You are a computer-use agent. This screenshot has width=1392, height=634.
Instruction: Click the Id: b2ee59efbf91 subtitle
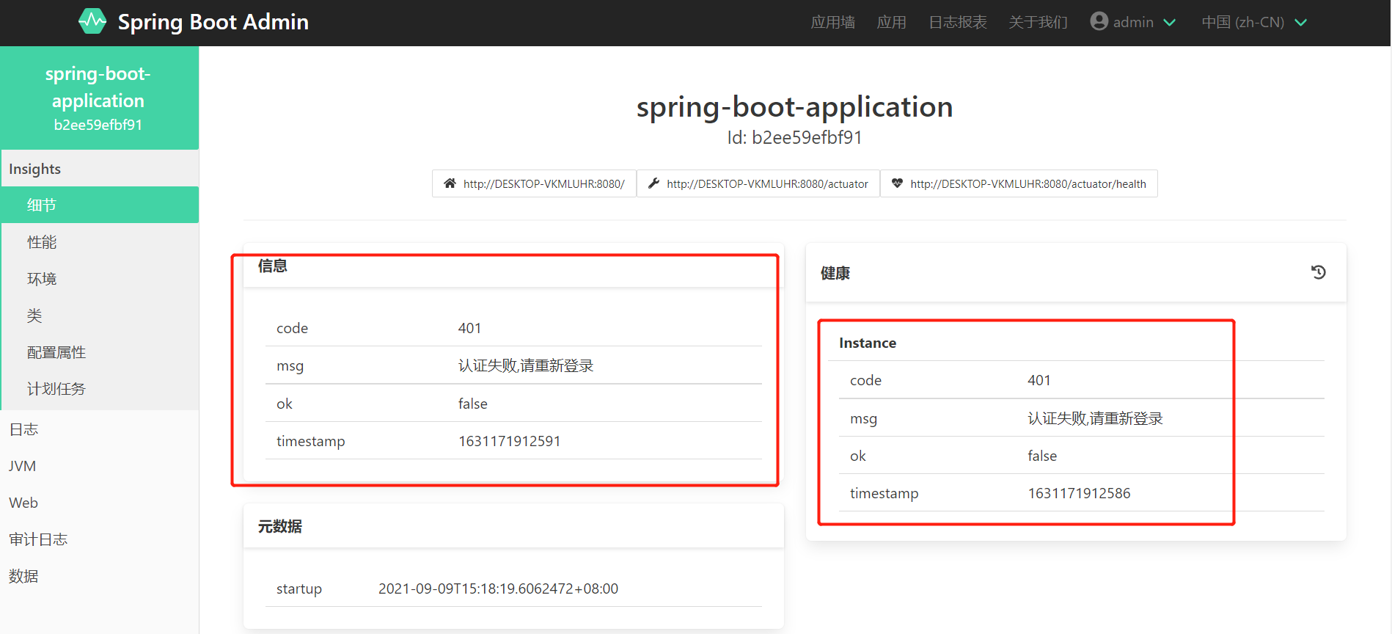(x=794, y=138)
